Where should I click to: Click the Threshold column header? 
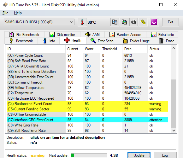[111, 49]
